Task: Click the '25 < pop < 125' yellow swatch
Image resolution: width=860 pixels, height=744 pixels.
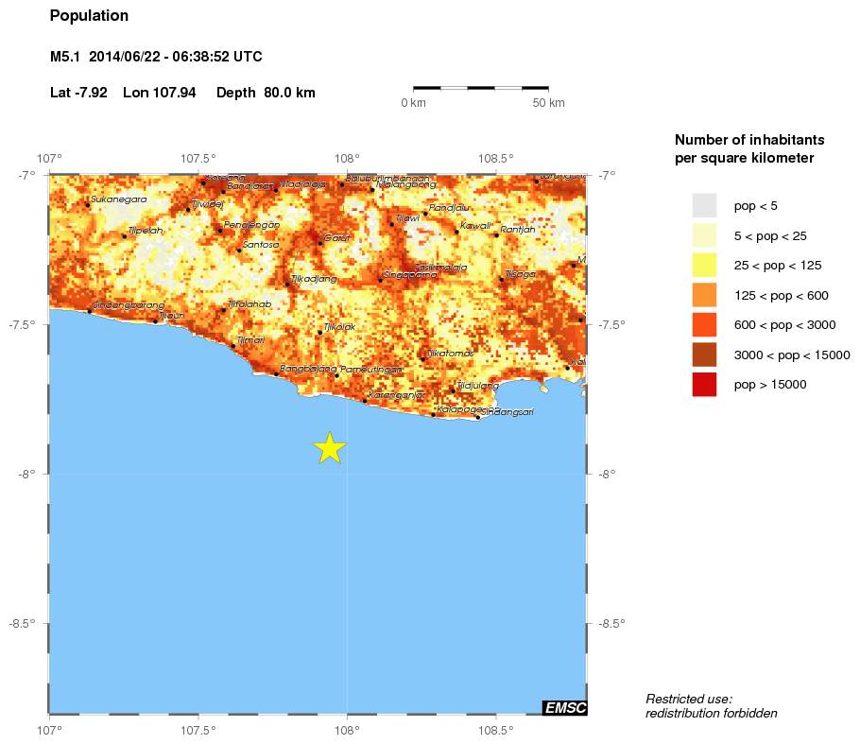Action: coord(704,265)
